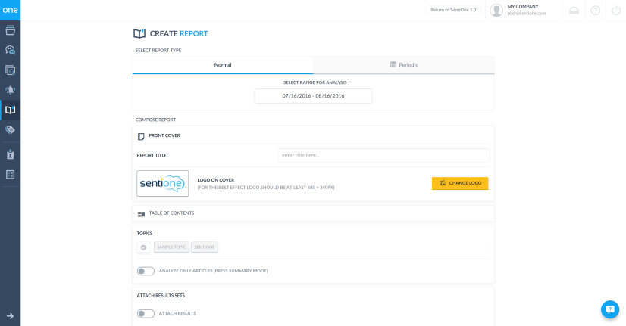Click Return to SentiOne 1.0 button
This screenshot has height=326, width=626.
[453, 10]
